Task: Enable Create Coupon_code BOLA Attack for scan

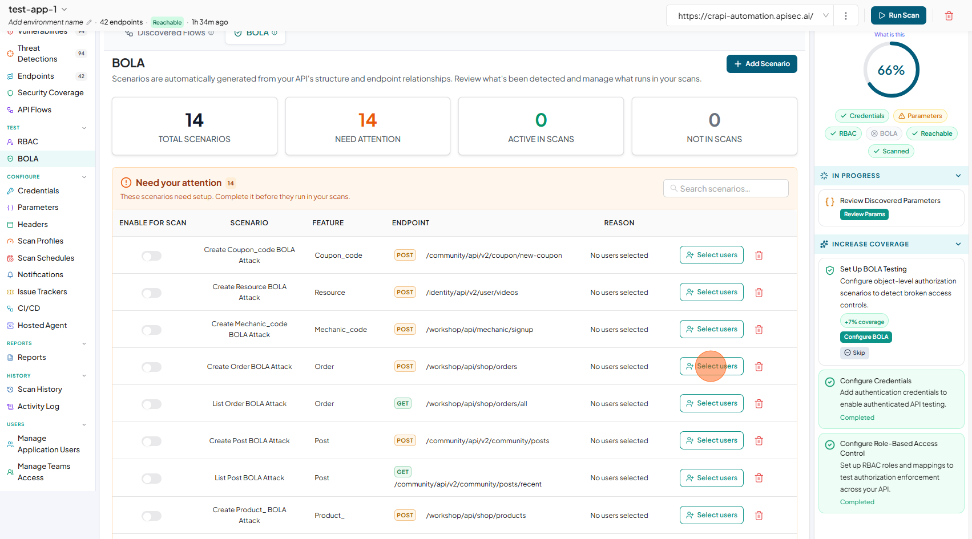Action: tap(152, 256)
